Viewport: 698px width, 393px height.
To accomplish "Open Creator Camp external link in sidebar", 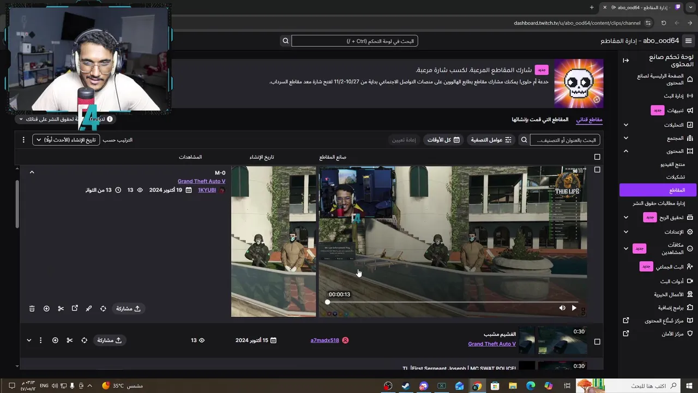I will click(x=626, y=320).
